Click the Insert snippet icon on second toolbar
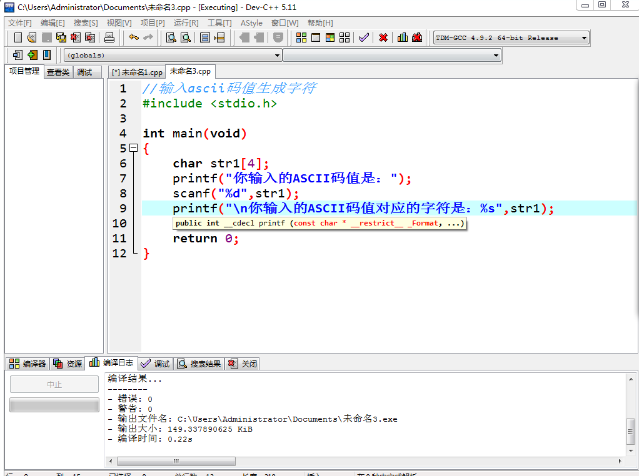Viewport: 639px width, 476px height. pyautogui.click(x=18, y=55)
